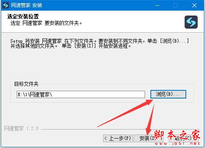Click the red arrow pointing at 浏览(B)
The width and height of the screenshot is (205, 148).
(125, 113)
